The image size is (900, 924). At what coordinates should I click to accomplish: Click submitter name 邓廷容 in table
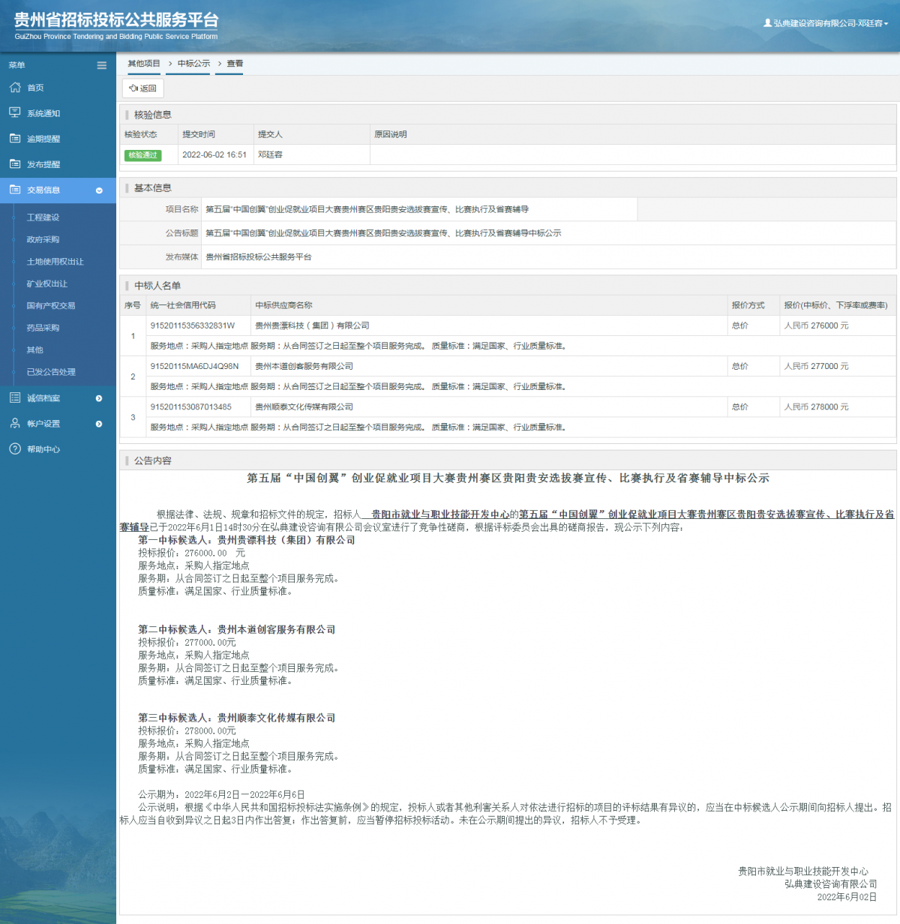click(x=270, y=154)
